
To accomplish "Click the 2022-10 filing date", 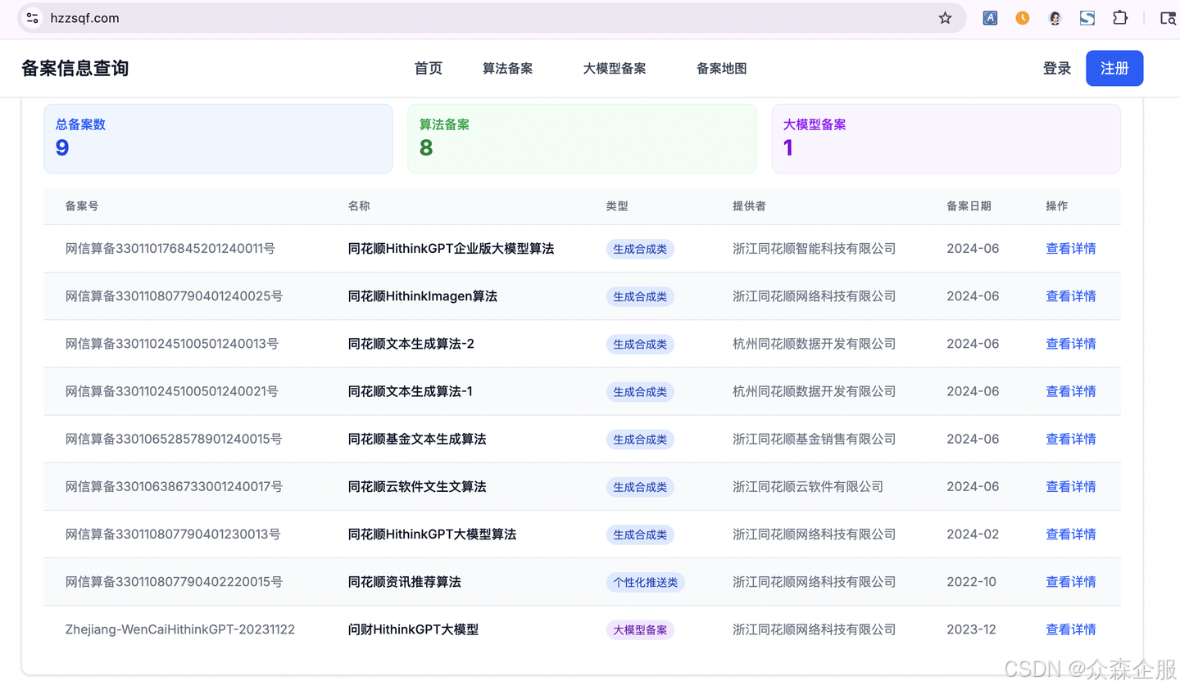I will (971, 582).
